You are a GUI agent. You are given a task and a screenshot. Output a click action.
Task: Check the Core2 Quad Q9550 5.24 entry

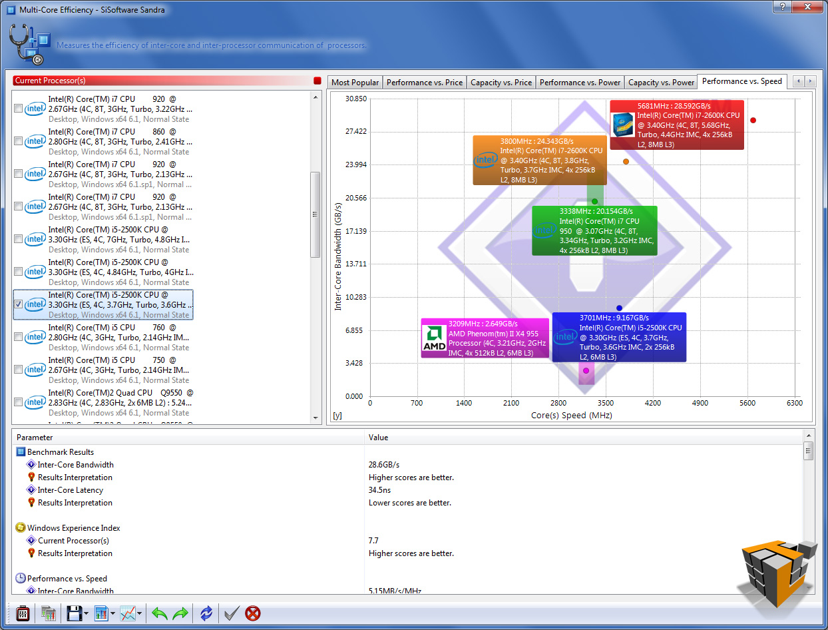(18, 402)
